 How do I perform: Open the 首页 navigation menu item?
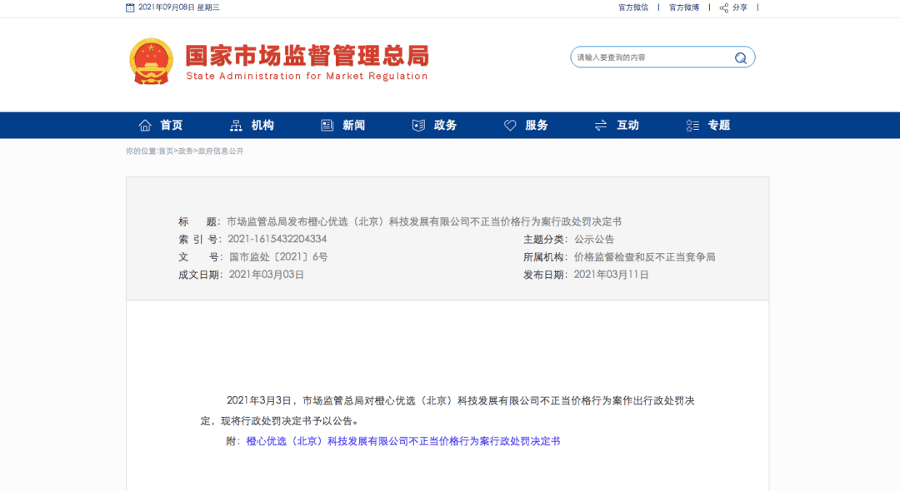coord(171,126)
